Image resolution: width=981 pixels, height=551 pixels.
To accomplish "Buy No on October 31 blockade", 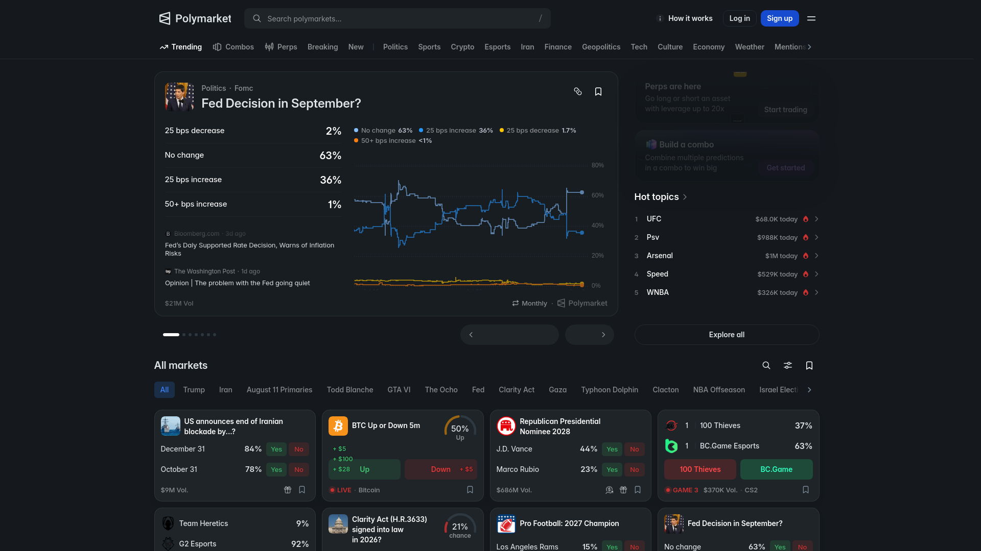I will pyautogui.click(x=299, y=469).
